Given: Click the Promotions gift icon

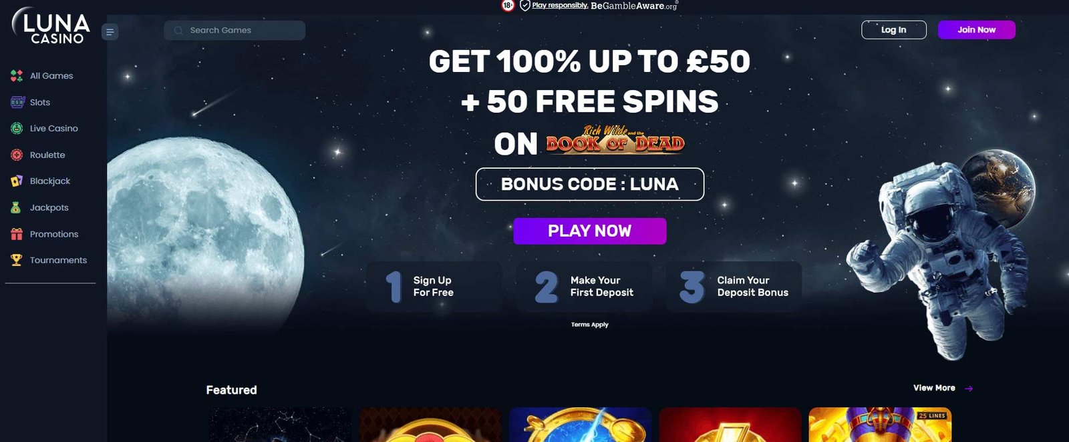Looking at the screenshot, I should [x=17, y=234].
